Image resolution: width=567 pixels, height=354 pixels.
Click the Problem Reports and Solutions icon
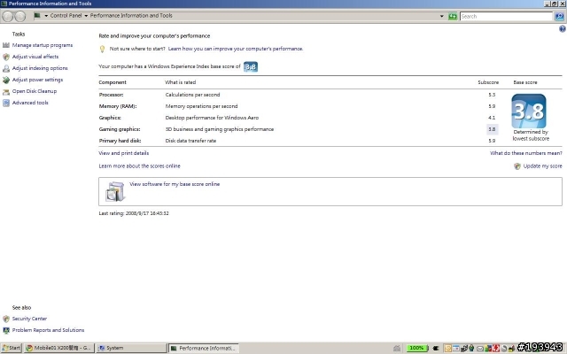click(6, 330)
